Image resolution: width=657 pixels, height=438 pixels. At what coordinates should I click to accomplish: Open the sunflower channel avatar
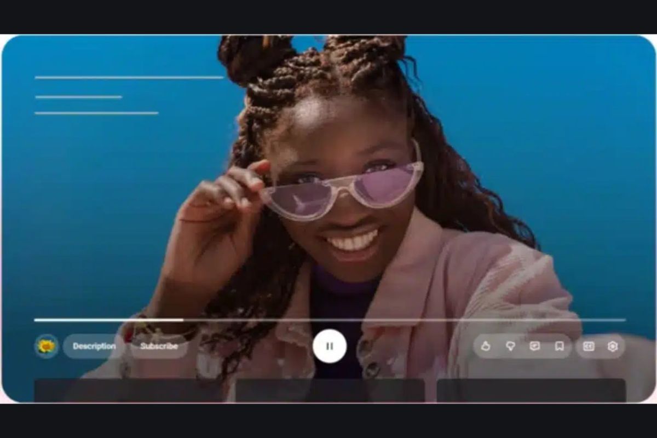(47, 346)
